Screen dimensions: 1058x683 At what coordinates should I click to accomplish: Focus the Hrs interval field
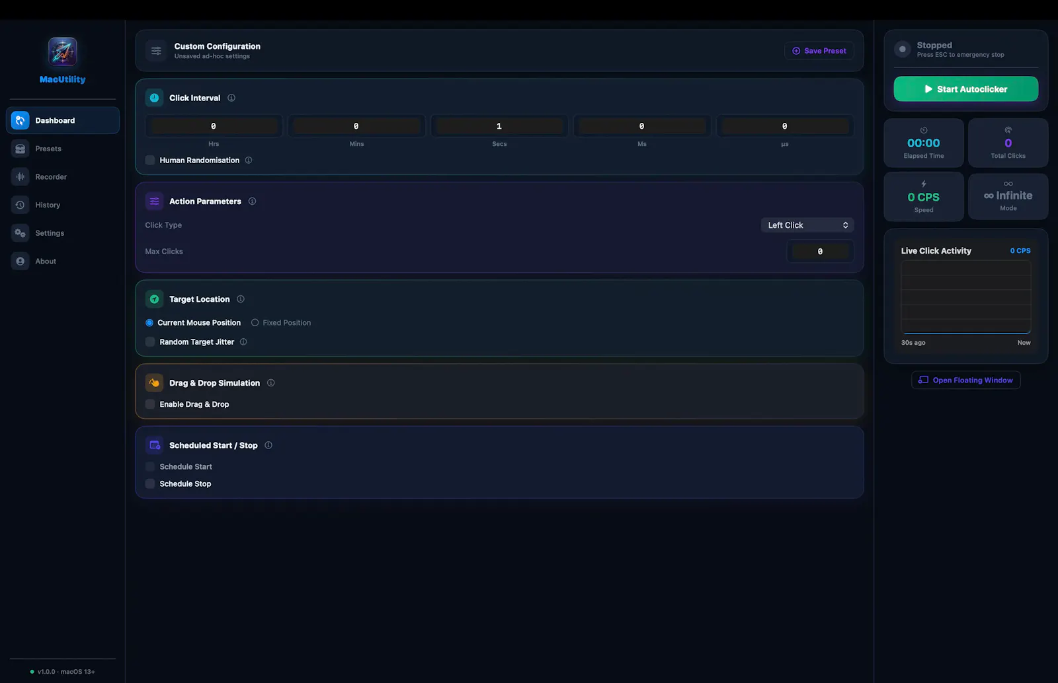(x=214, y=126)
